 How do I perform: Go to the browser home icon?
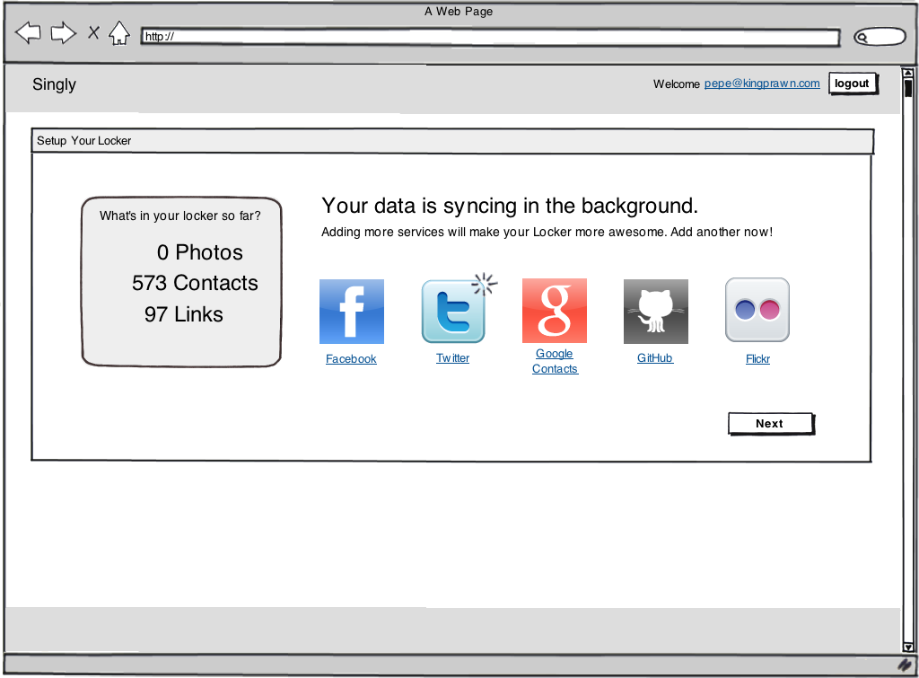[x=119, y=33]
